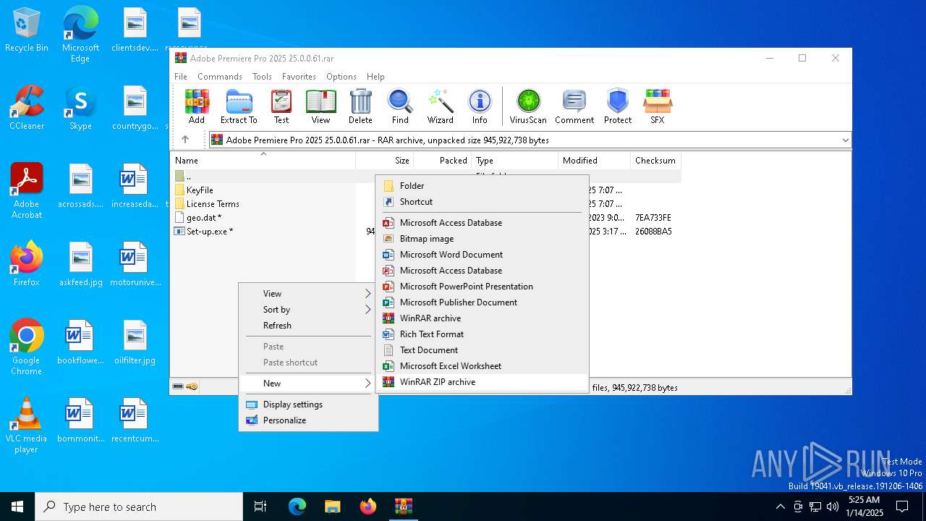This screenshot has height=521, width=926.
Task: Select oilfilter.jpg desktop file
Action: (x=135, y=343)
